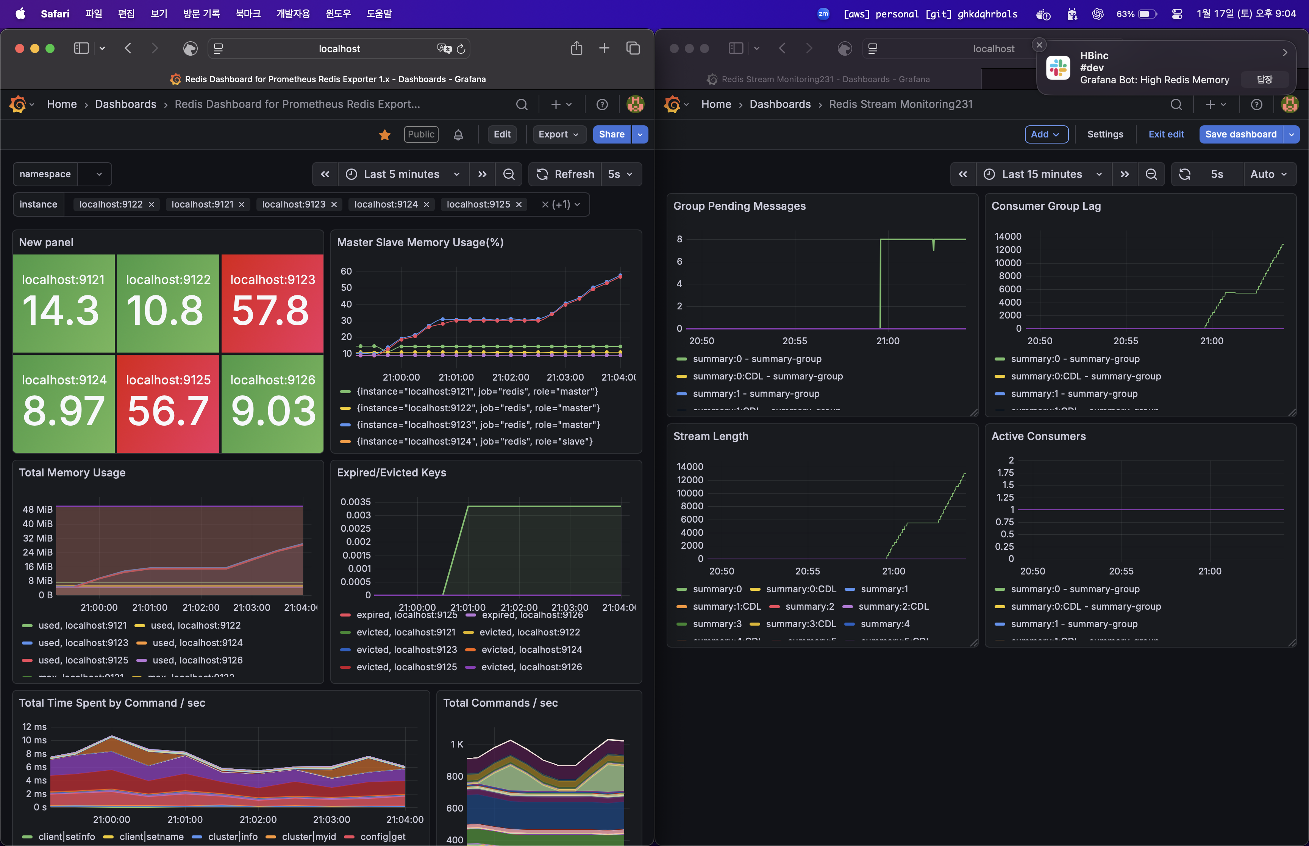Toggle the evicted, localhost:9126 legend series
The image size is (1309, 846).
(531, 667)
